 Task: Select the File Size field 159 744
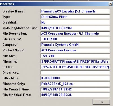[75, 56]
